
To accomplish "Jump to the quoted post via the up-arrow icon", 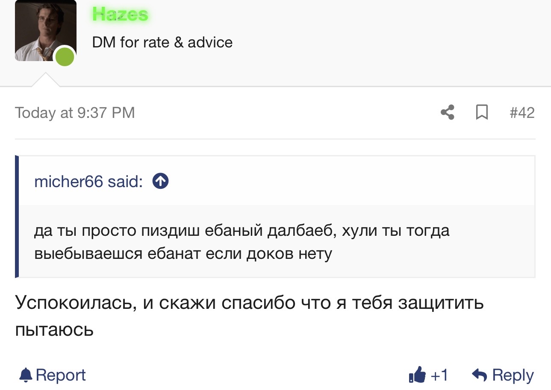I will coord(161,182).
